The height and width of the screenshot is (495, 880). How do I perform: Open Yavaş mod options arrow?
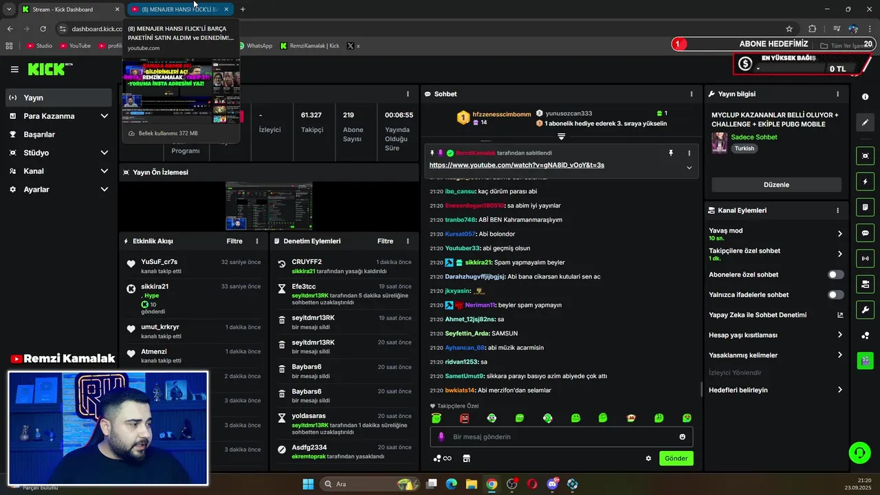coord(839,234)
